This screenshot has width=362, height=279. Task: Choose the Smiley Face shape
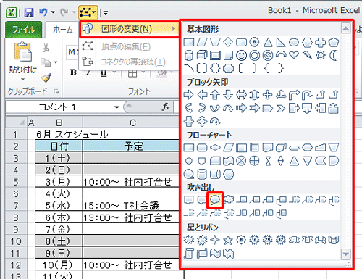click(x=241, y=55)
